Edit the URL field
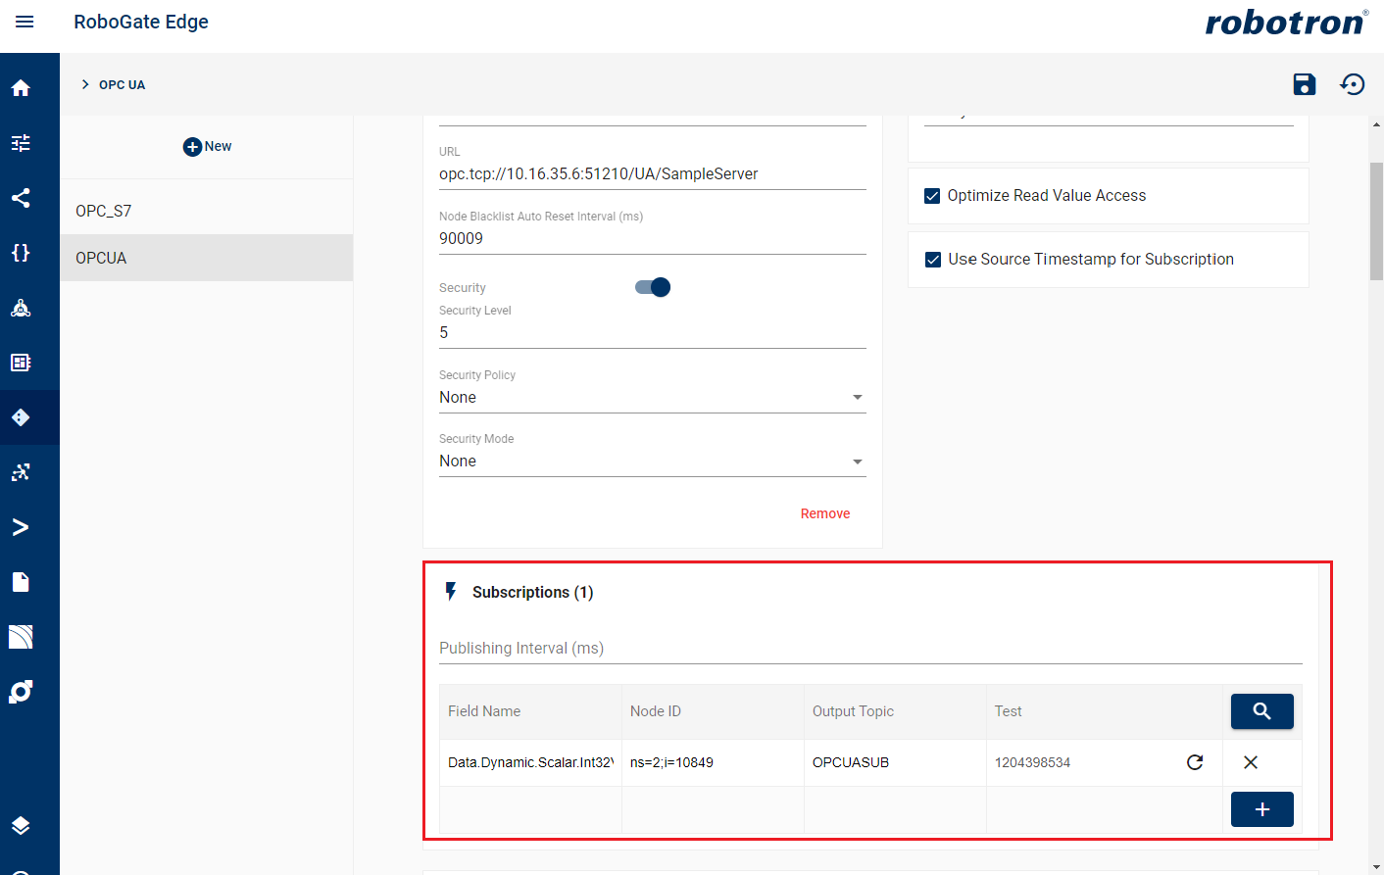Image resolution: width=1384 pixels, height=875 pixels. click(653, 173)
